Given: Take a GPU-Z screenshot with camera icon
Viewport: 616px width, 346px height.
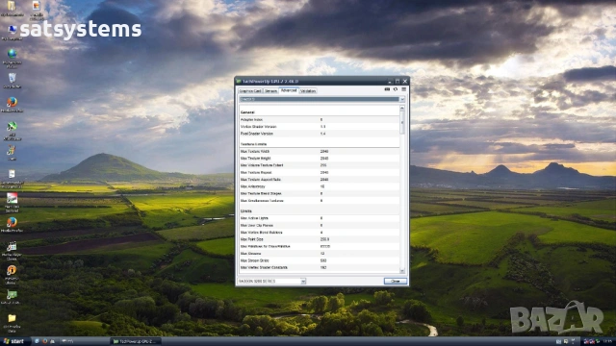Looking at the screenshot, I should point(387,89).
